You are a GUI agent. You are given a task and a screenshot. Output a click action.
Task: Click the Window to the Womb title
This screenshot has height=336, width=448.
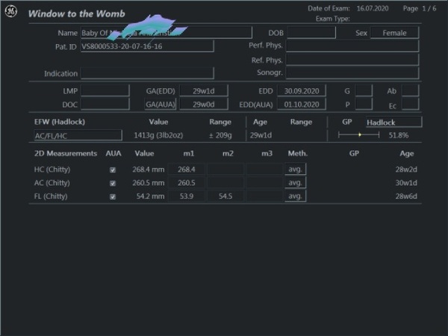point(77,13)
